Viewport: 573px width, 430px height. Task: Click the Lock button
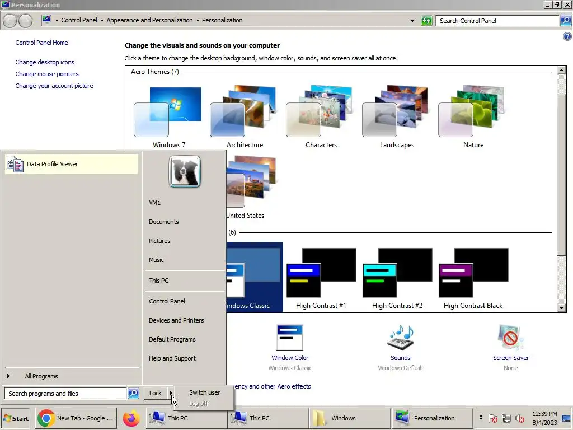click(x=156, y=393)
